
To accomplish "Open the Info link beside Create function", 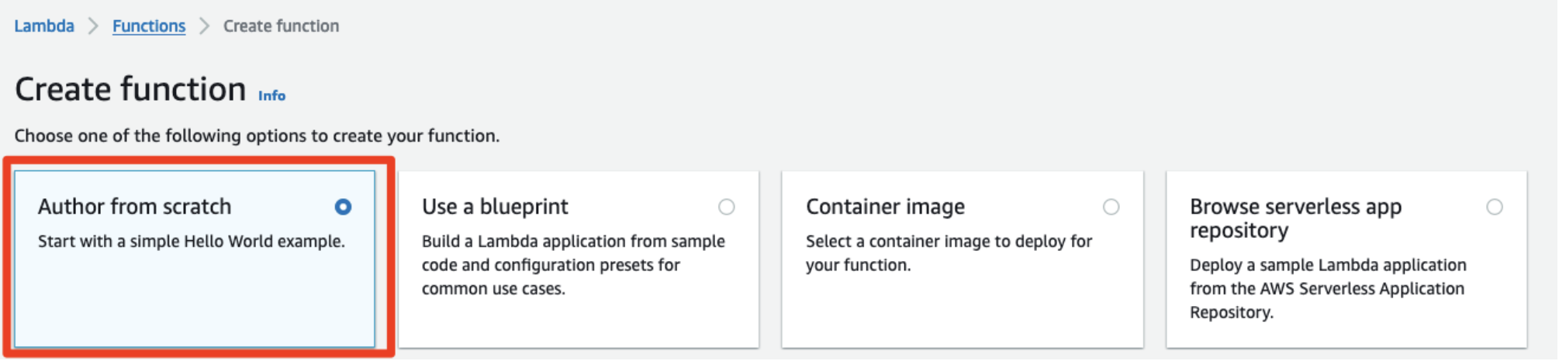I will pos(271,96).
